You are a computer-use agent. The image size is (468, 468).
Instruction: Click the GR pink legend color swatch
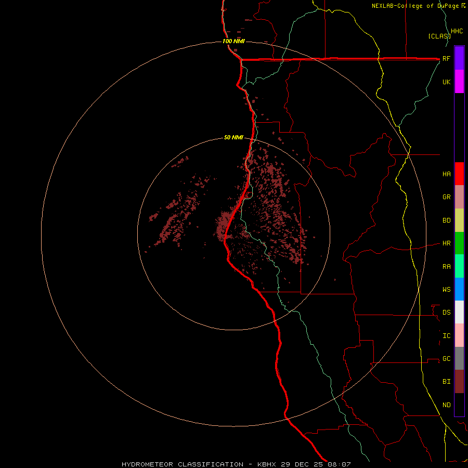point(459,197)
